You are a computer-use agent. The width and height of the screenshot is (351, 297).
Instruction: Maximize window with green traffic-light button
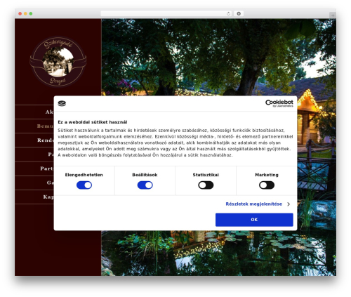[31, 13]
